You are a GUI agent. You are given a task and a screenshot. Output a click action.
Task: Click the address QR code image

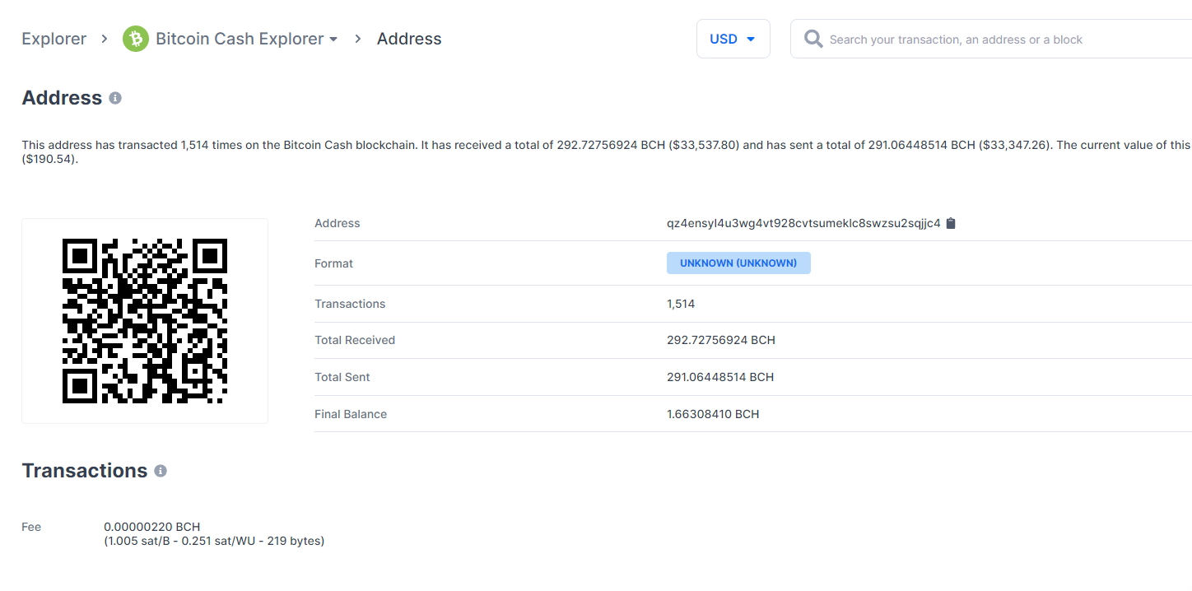click(145, 321)
